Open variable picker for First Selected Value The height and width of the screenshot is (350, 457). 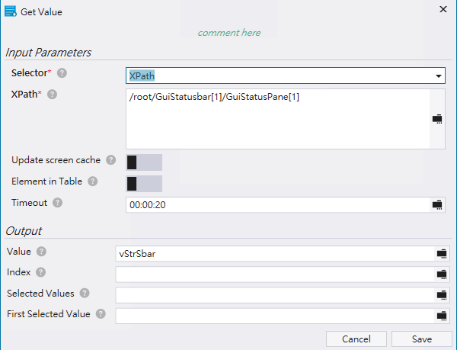441,315
